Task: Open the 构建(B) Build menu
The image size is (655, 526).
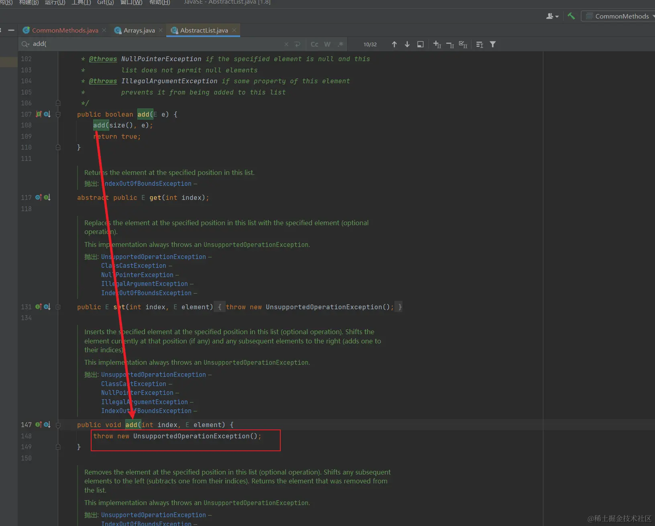Action: pyautogui.click(x=29, y=2)
